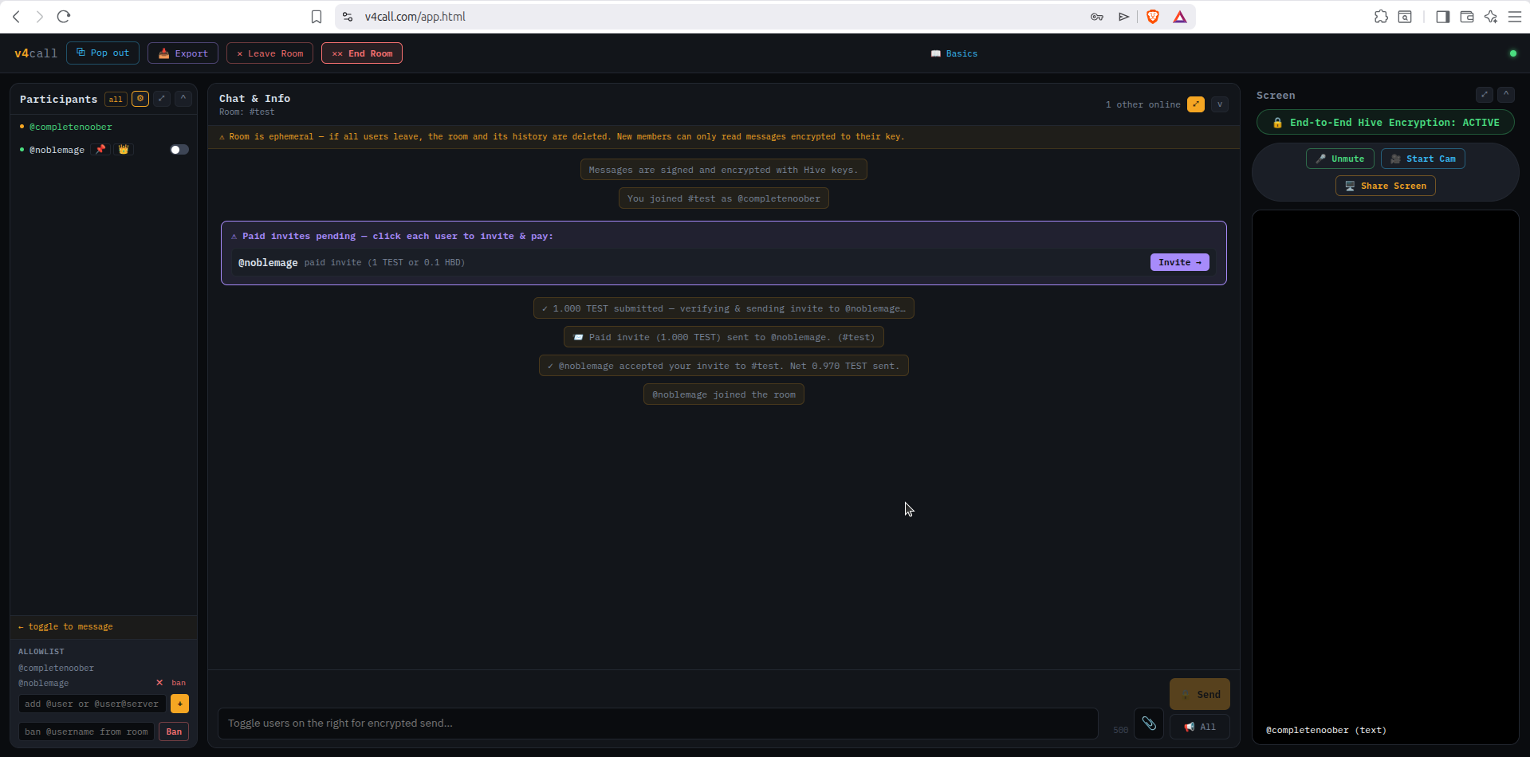Start the camera
Viewport: 1530px width, 757px height.
1423,159
